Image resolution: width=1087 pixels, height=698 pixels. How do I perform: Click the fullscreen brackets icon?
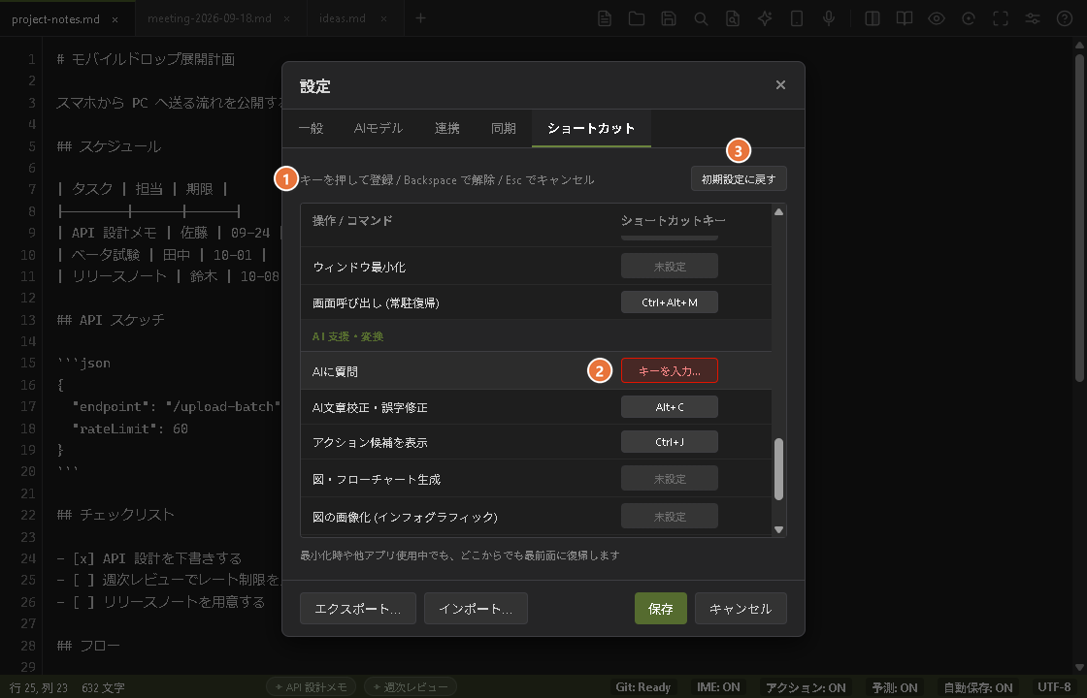1001,18
